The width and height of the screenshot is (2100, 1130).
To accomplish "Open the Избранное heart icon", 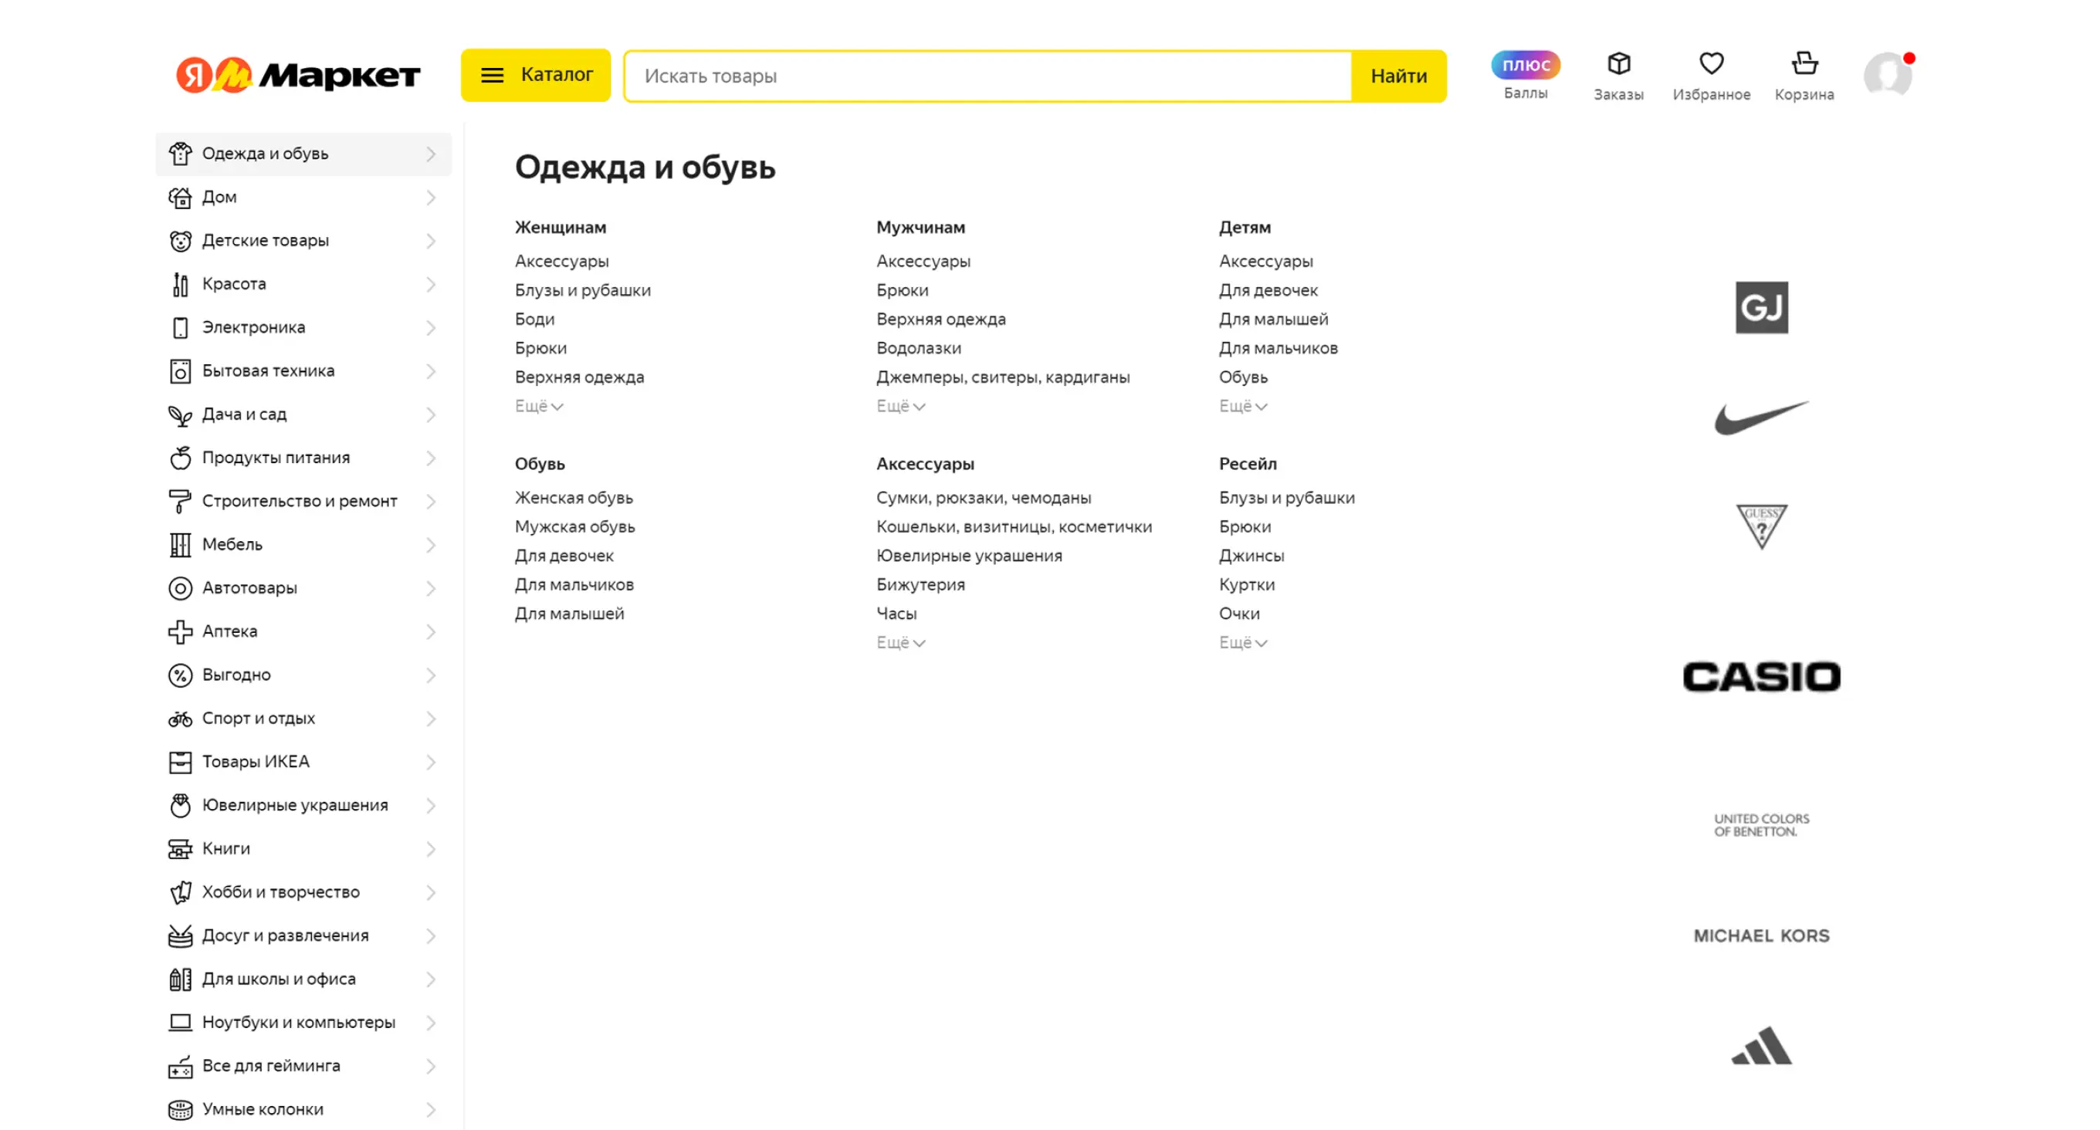I will coord(1710,63).
